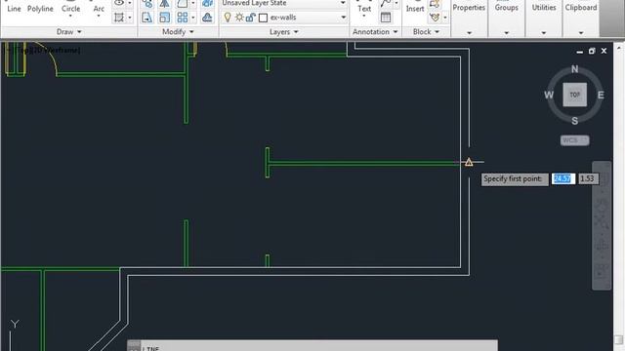Screen dimensions: 625x351
Task: Open the WCS coordinate system dropdown
Action: click(x=574, y=140)
